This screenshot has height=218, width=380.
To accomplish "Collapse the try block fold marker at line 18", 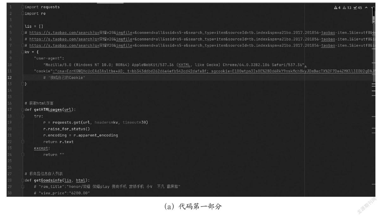I will 23,116.
